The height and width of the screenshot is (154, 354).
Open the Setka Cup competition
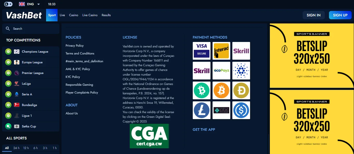pyautogui.click(x=31, y=126)
